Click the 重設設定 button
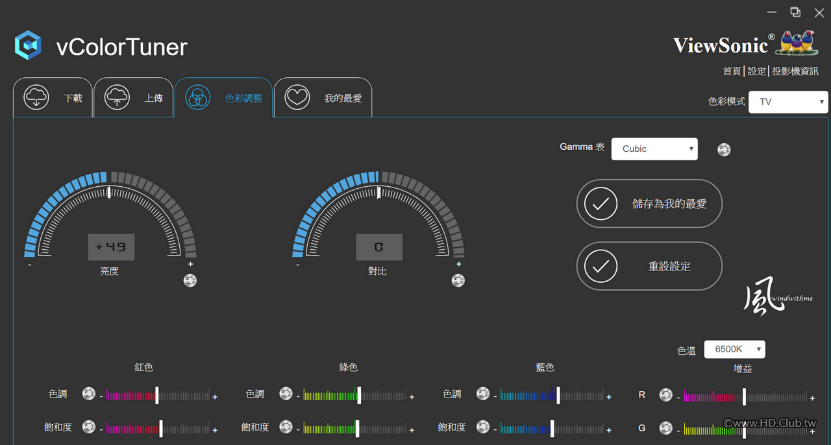Screen dimensions: 831x445 pyautogui.click(x=649, y=266)
